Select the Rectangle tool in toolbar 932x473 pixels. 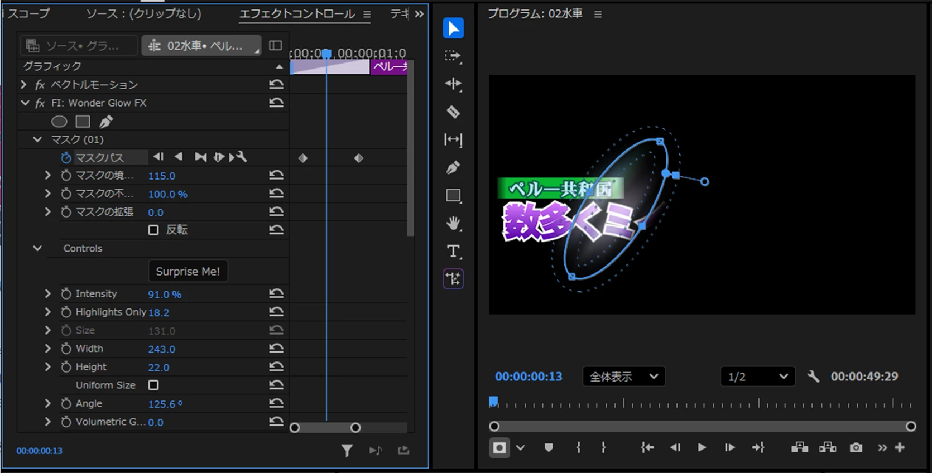tap(453, 195)
